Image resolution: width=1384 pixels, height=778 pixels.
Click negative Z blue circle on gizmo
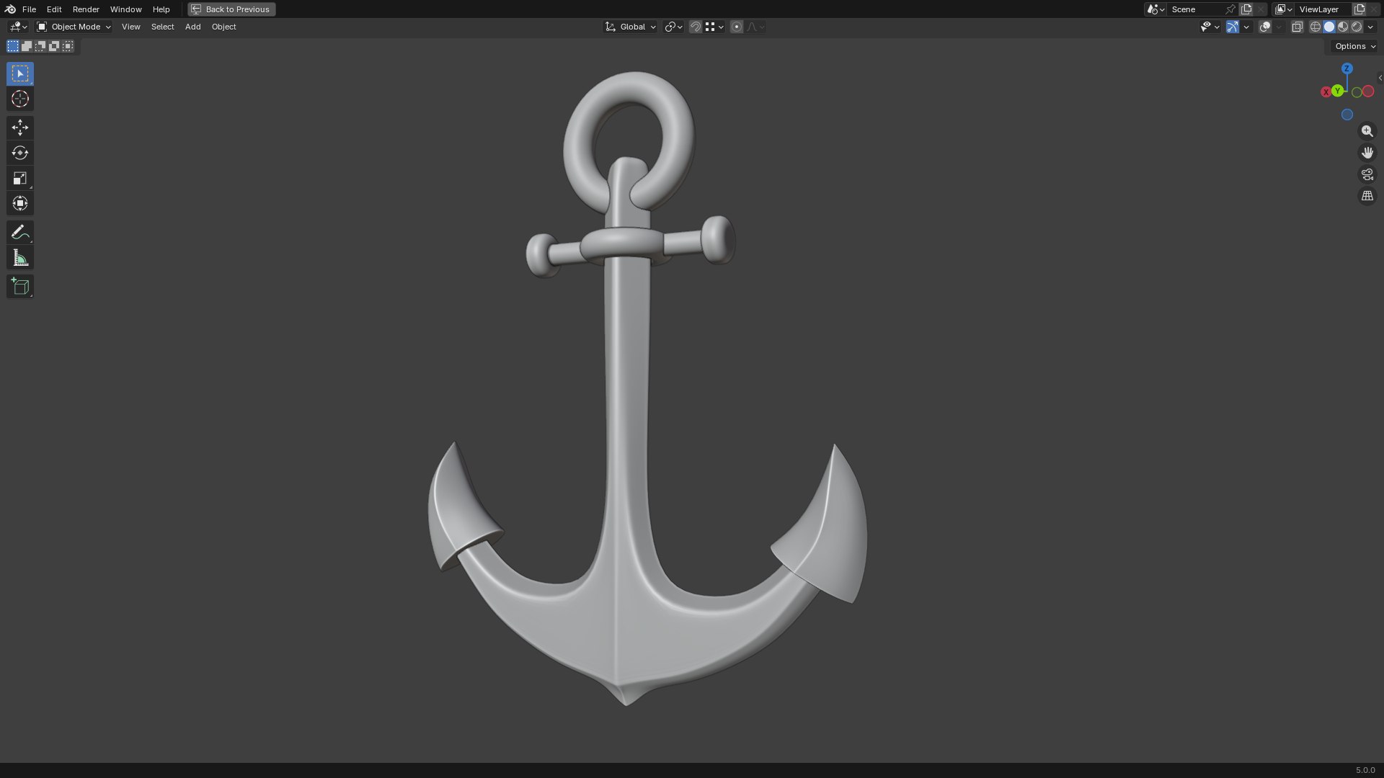pyautogui.click(x=1347, y=115)
